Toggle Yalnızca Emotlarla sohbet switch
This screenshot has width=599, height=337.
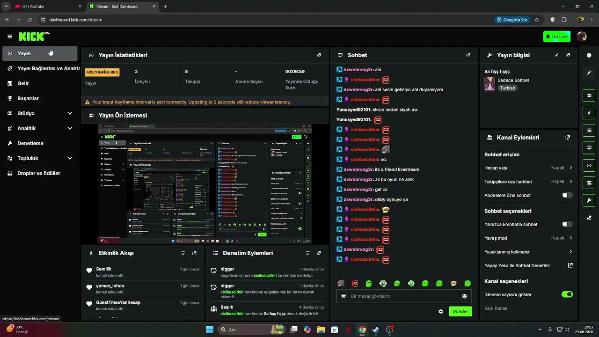(x=567, y=224)
